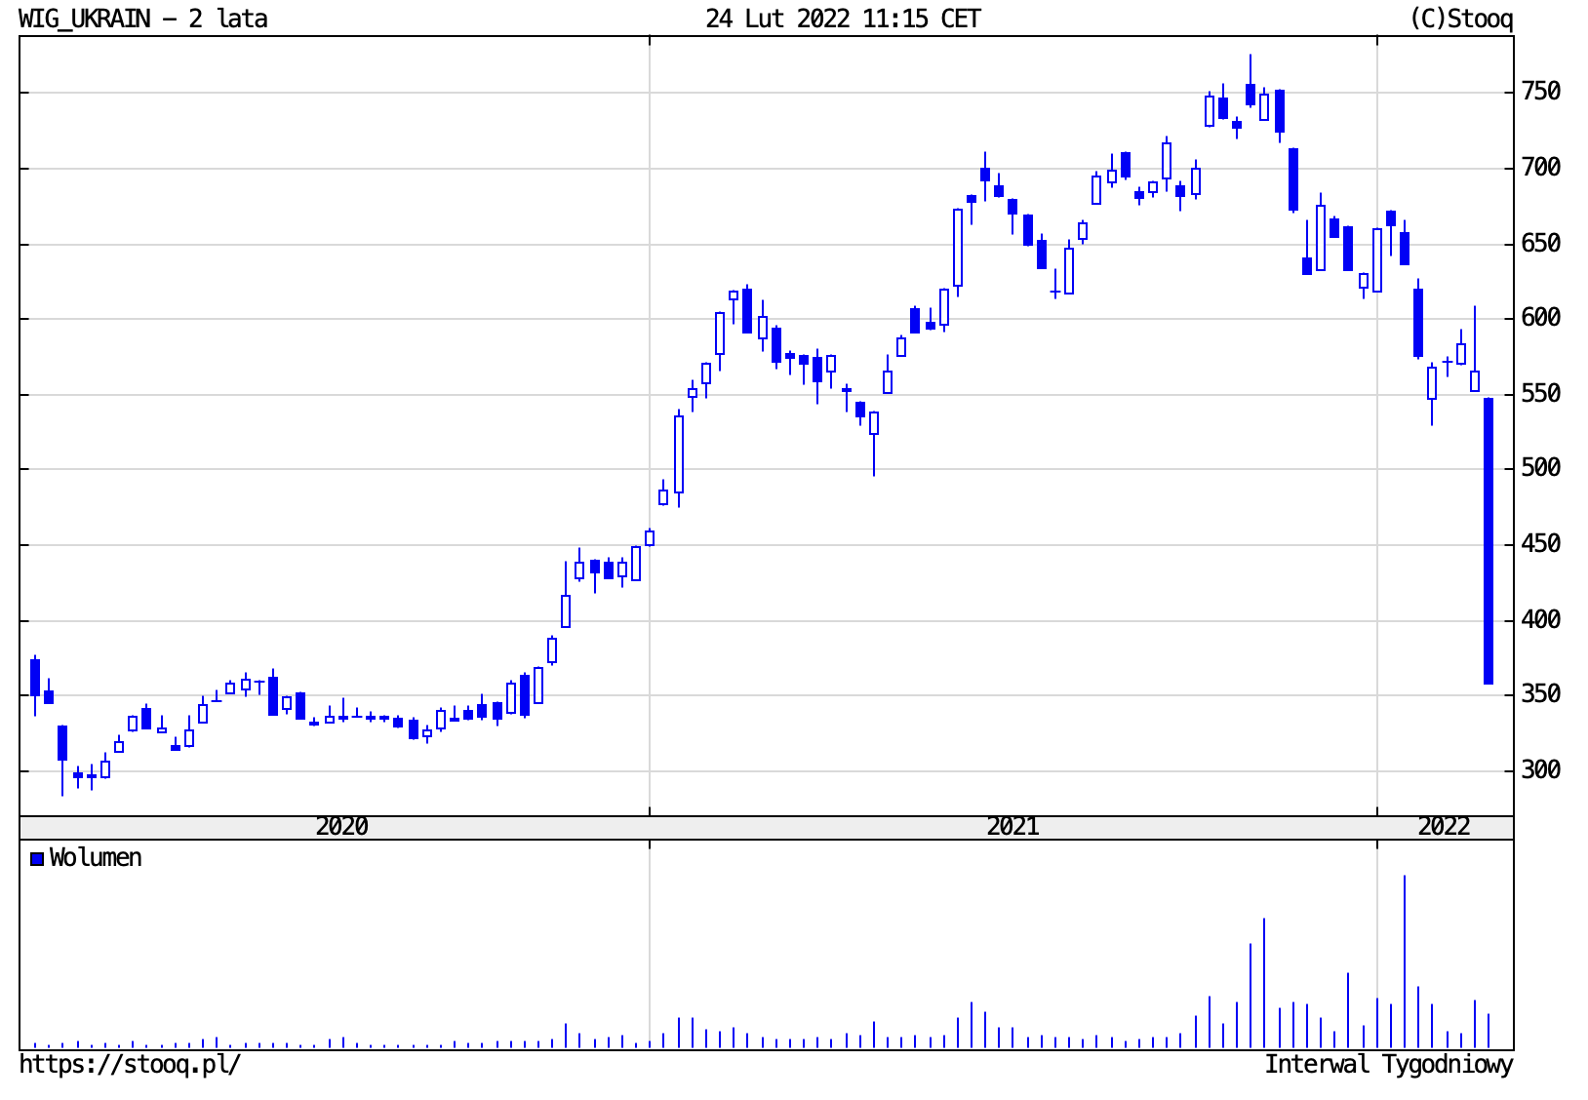Click the 600 price axis value
Image resolution: width=1588 pixels, height=1100 pixels.
tap(1541, 318)
